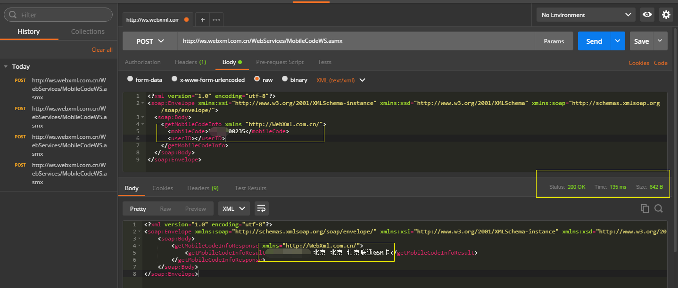The width and height of the screenshot is (678, 288).
Task: Open the settings gear icon
Action: click(666, 15)
